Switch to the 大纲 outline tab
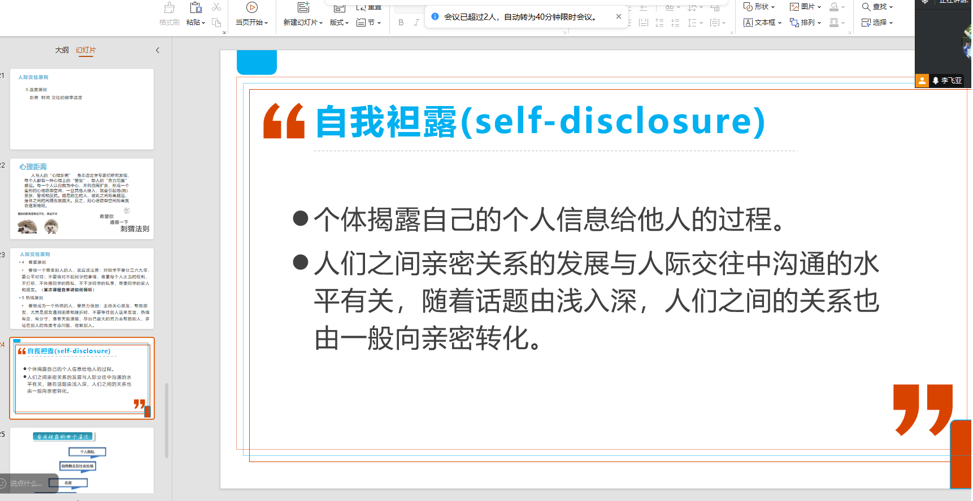Image resolution: width=973 pixels, height=501 pixels. 62,50
